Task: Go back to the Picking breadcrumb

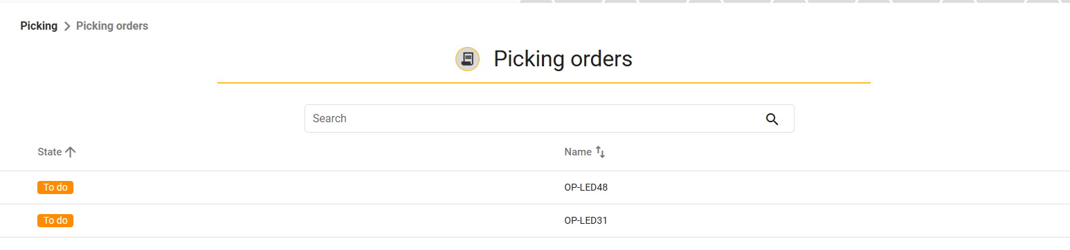Action: (39, 26)
